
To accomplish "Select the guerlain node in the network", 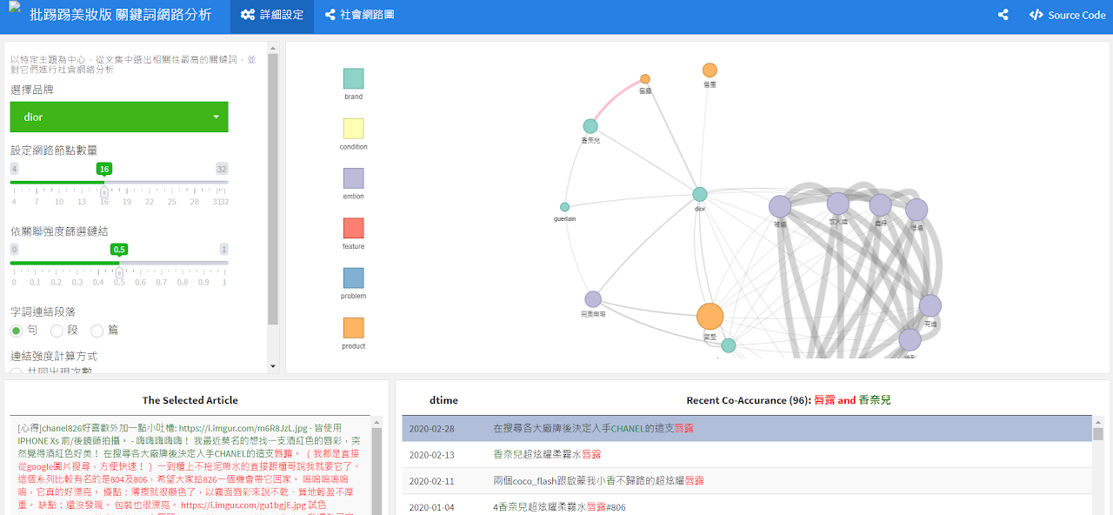I will coord(564,207).
